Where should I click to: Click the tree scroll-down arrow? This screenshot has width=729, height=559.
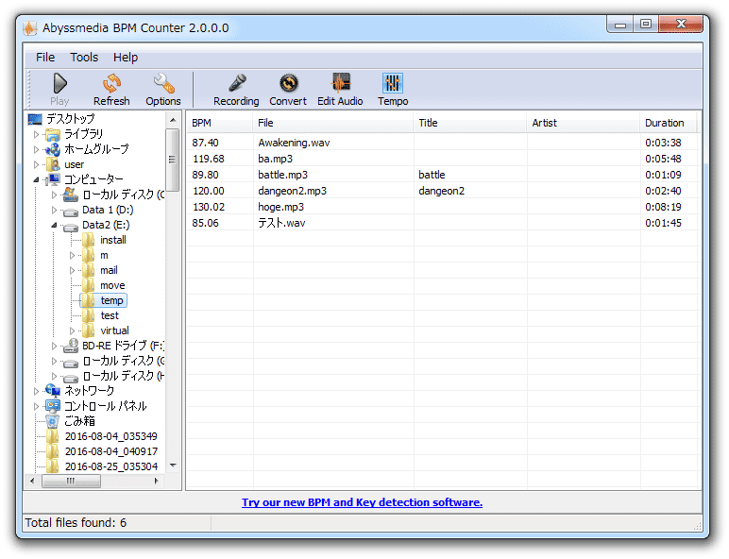pos(173,466)
